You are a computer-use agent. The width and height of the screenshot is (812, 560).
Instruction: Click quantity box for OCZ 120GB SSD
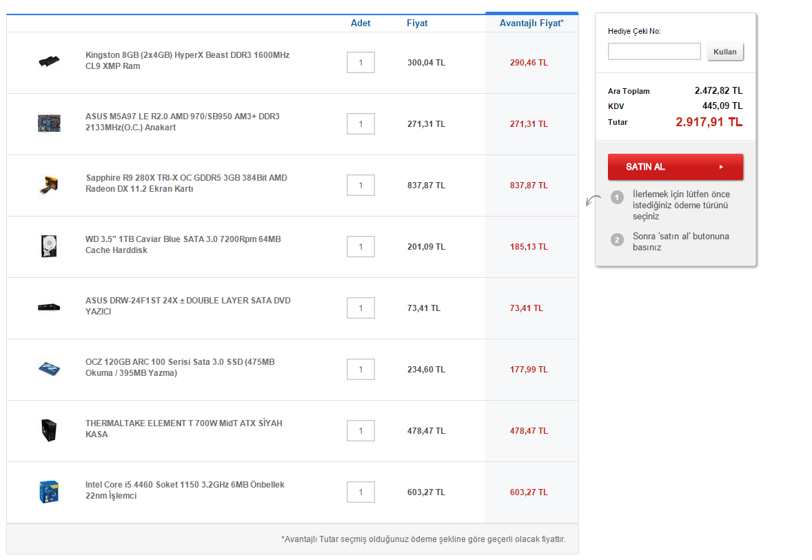(361, 370)
